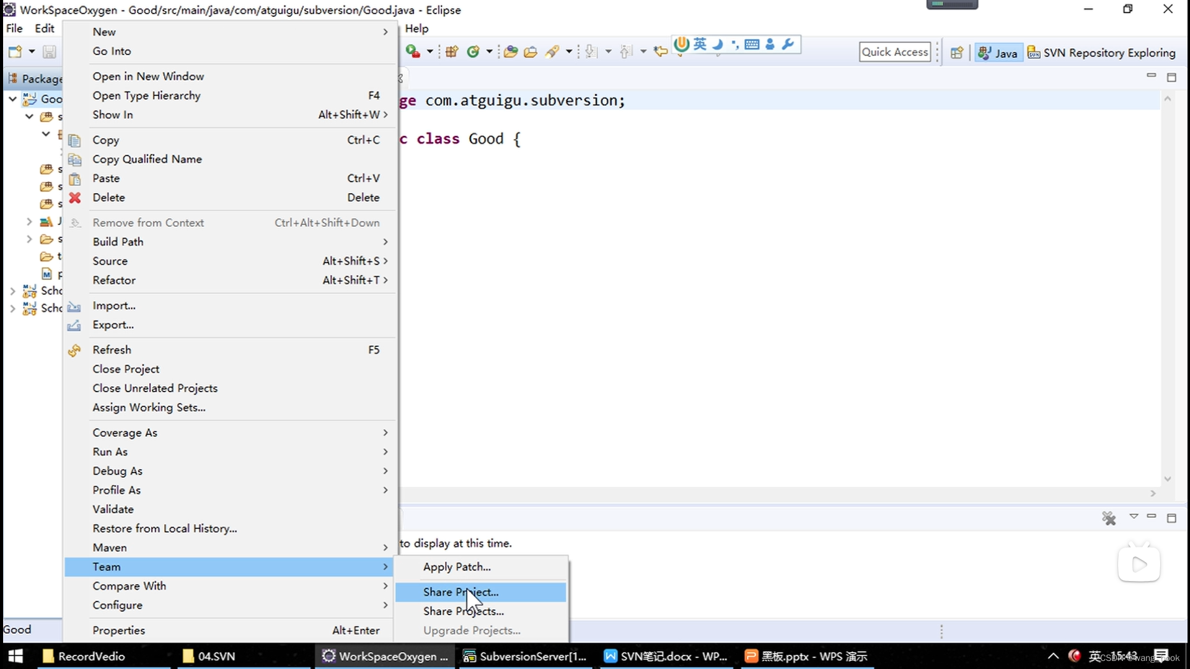This screenshot has width=1190, height=669.
Task: Select Delete in the context menu
Action: click(x=230, y=198)
